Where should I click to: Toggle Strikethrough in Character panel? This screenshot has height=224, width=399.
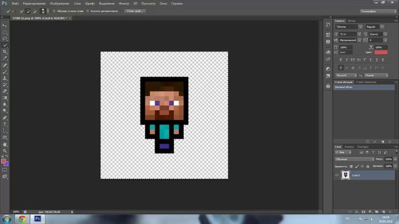pos(383,60)
